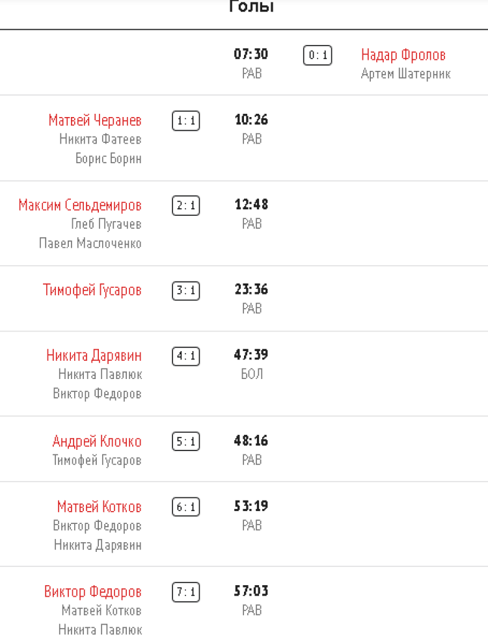Select assistant Глеб Пугачев
The width and height of the screenshot is (488, 641).
coord(106,224)
